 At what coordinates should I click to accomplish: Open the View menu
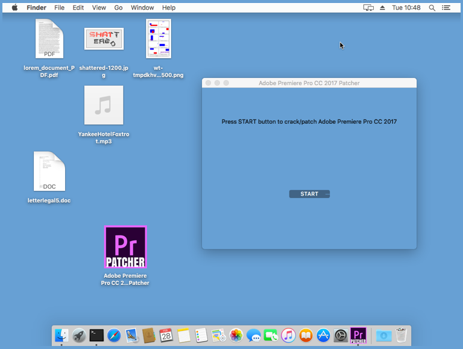[x=99, y=8]
